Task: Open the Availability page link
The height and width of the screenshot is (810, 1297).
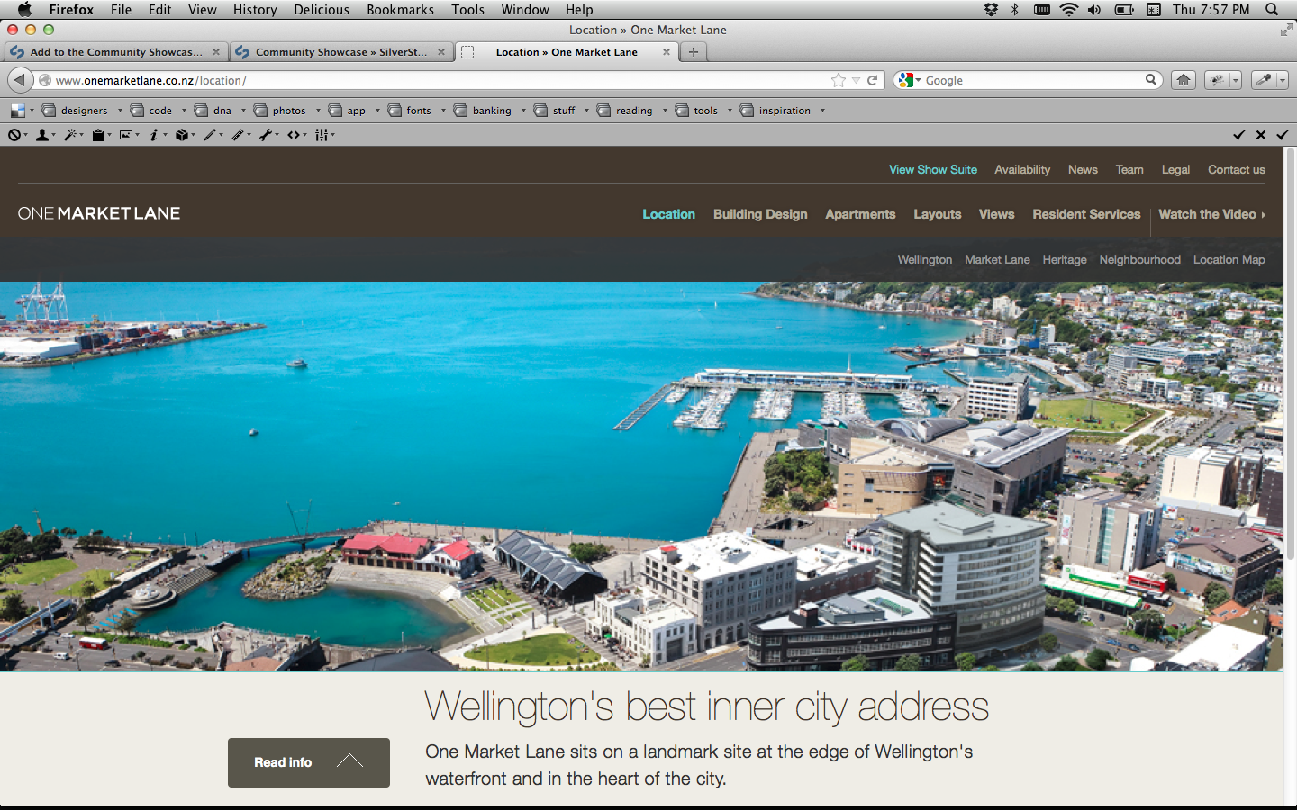Action: click(x=1022, y=169)
